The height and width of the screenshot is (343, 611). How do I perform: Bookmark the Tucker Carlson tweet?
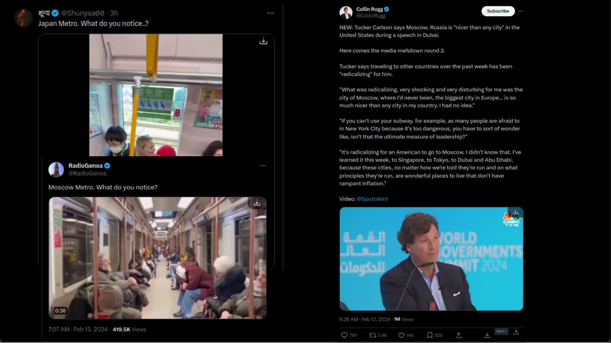[430, 335]
